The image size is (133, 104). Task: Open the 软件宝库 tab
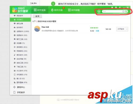click(x=40, y=10)
